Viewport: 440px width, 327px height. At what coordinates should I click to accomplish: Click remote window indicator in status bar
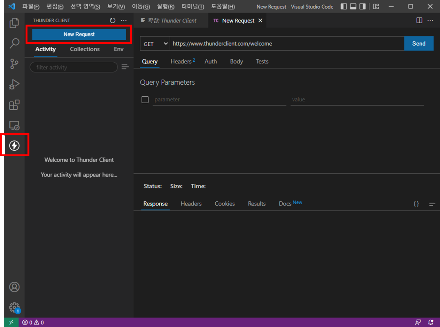(x=12, y=322)
